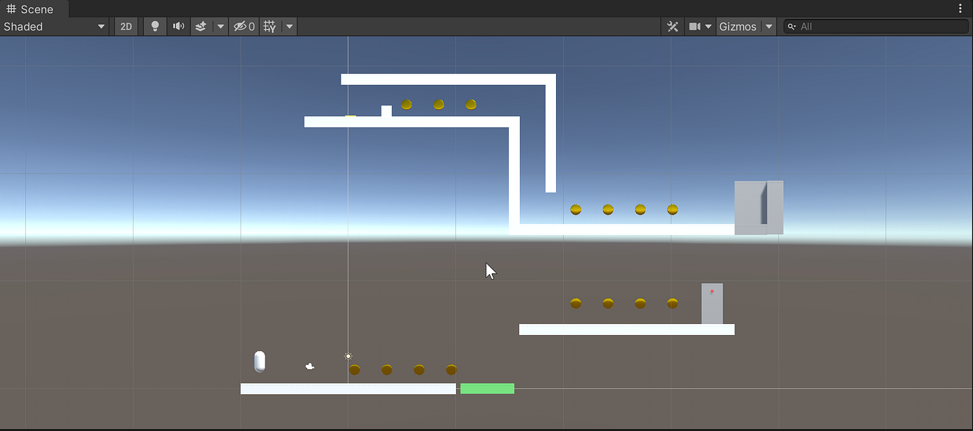Open the search filter magnifier icon
The height and width of the screenshot is (431, 973).
pos(792,26)
